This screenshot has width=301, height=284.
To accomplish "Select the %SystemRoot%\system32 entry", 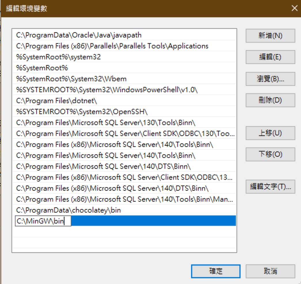I will pyautogui.click(x=58, y=57).
